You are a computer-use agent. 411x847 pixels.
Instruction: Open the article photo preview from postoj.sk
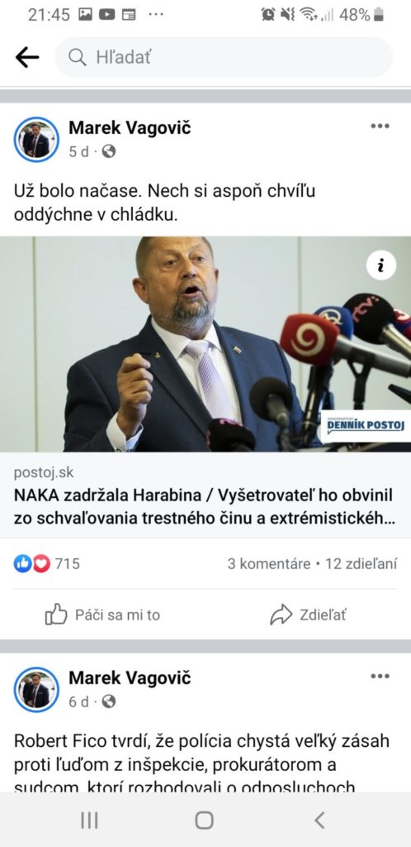(x=205, y=343)
